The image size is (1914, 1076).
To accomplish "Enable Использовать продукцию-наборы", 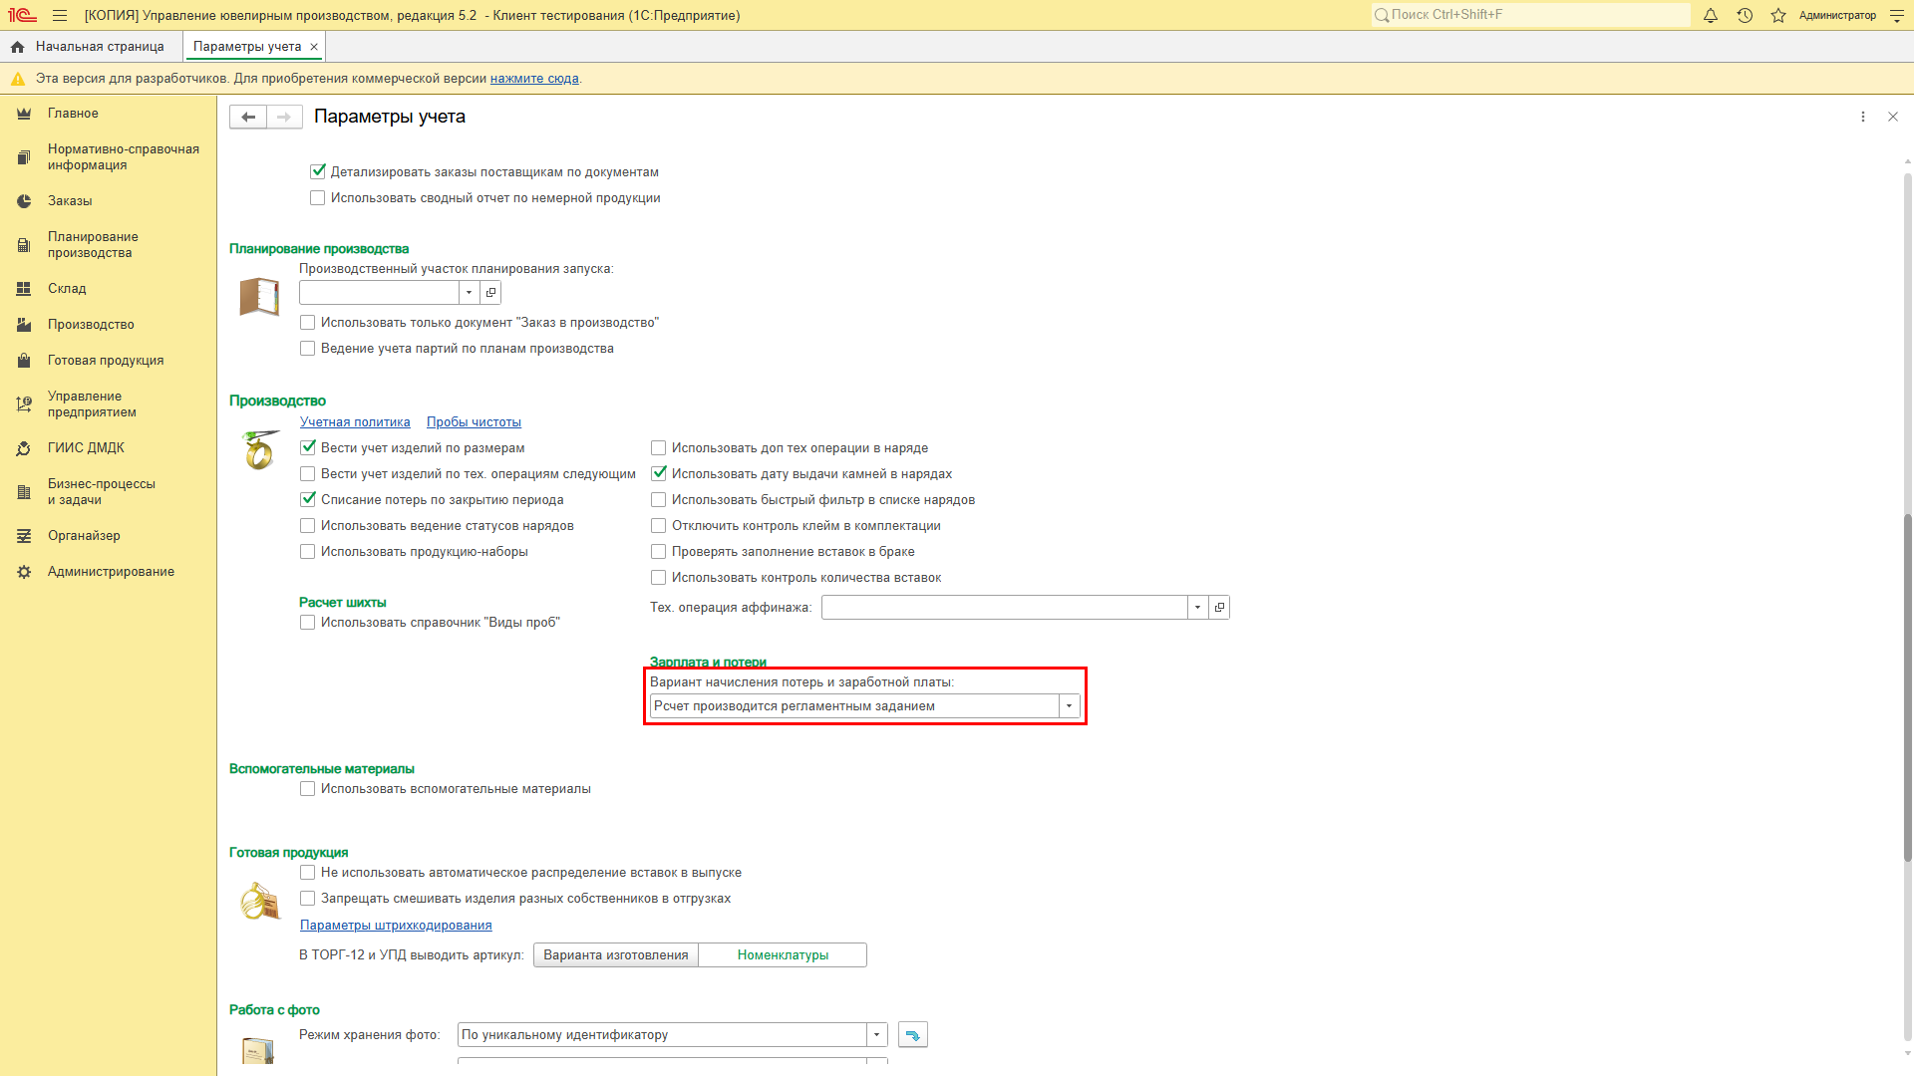I will tap(308, 551).
